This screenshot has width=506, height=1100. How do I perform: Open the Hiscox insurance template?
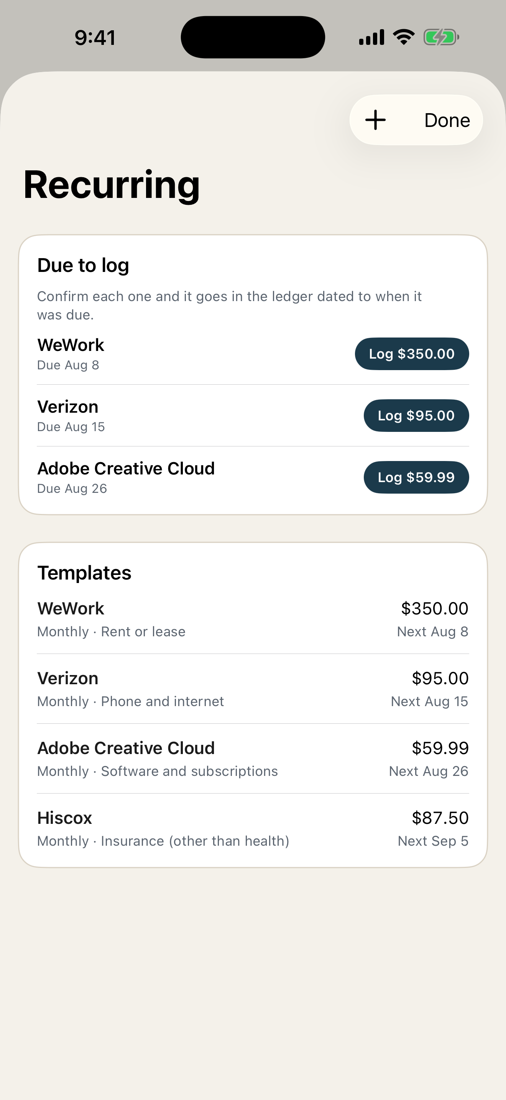[253, 828]
